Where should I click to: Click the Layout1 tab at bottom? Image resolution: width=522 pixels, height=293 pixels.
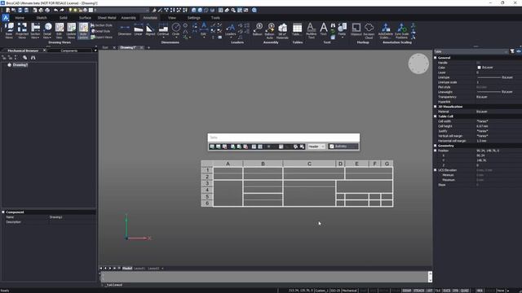coord(139,268)
